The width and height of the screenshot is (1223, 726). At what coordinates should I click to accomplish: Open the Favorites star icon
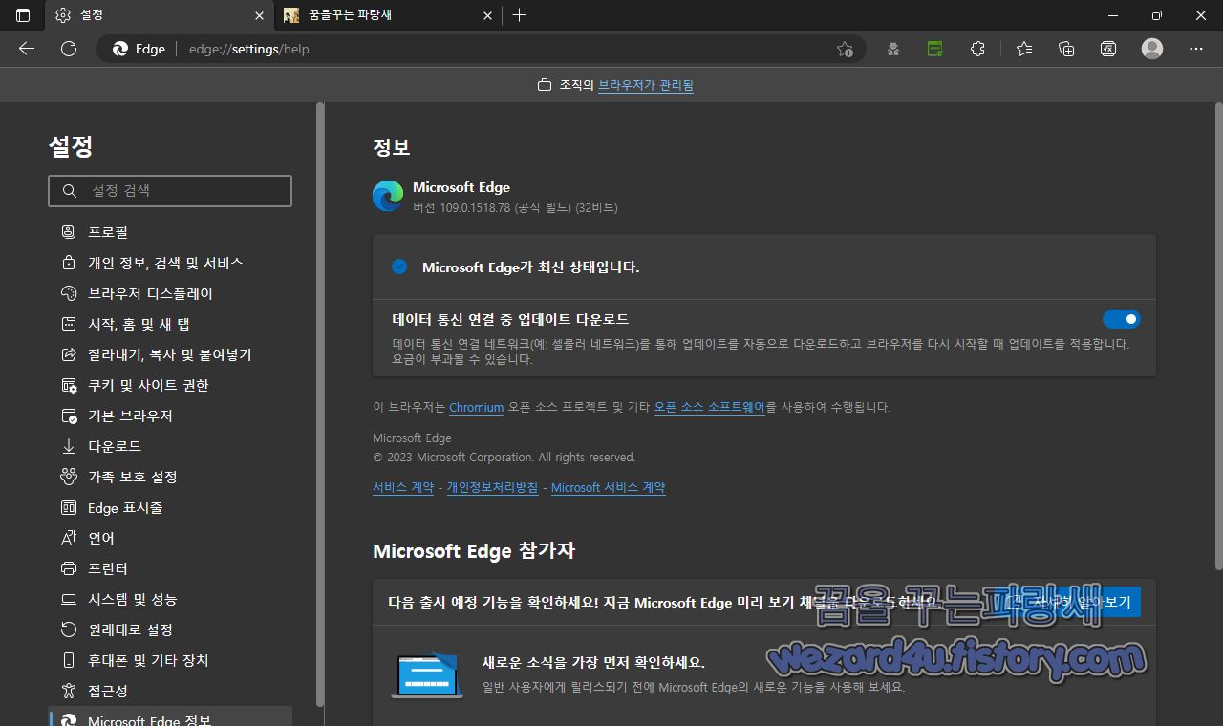(1022, 49)
